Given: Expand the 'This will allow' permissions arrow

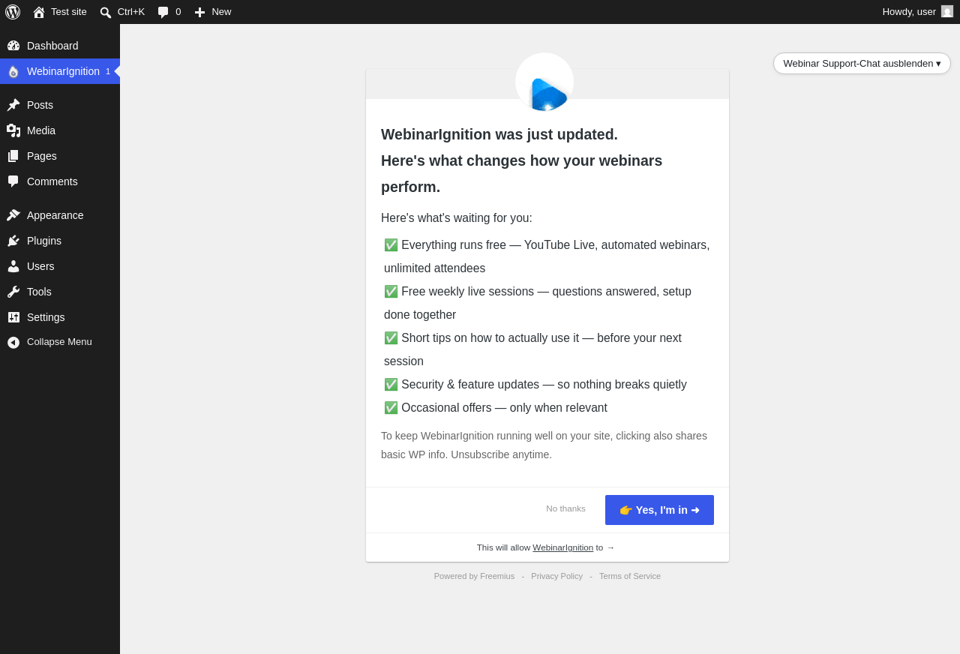Looking at the screenshot, I should (610, 547).
